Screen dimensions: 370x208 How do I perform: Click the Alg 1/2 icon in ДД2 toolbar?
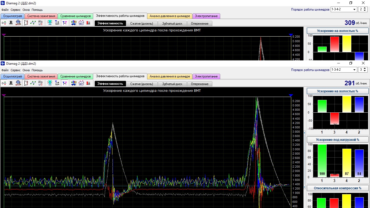click(x=40, y=23)
